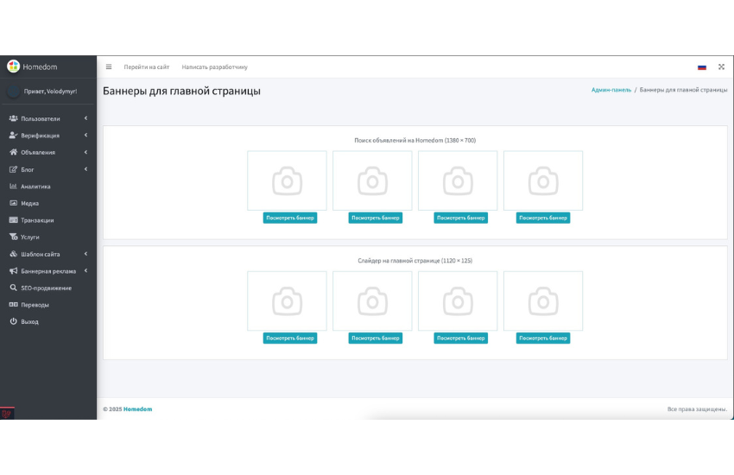This screenshot has height=475, width=734.
Task: Open the Услуги menu item
Action: pos(29,237)
